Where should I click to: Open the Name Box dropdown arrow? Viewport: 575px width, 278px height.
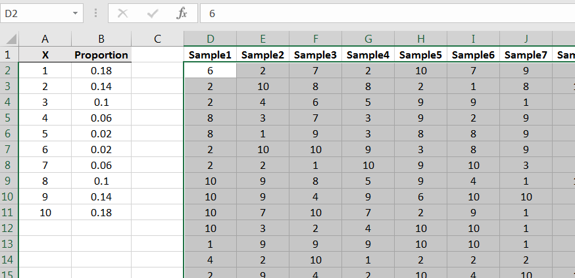point(76,13)
